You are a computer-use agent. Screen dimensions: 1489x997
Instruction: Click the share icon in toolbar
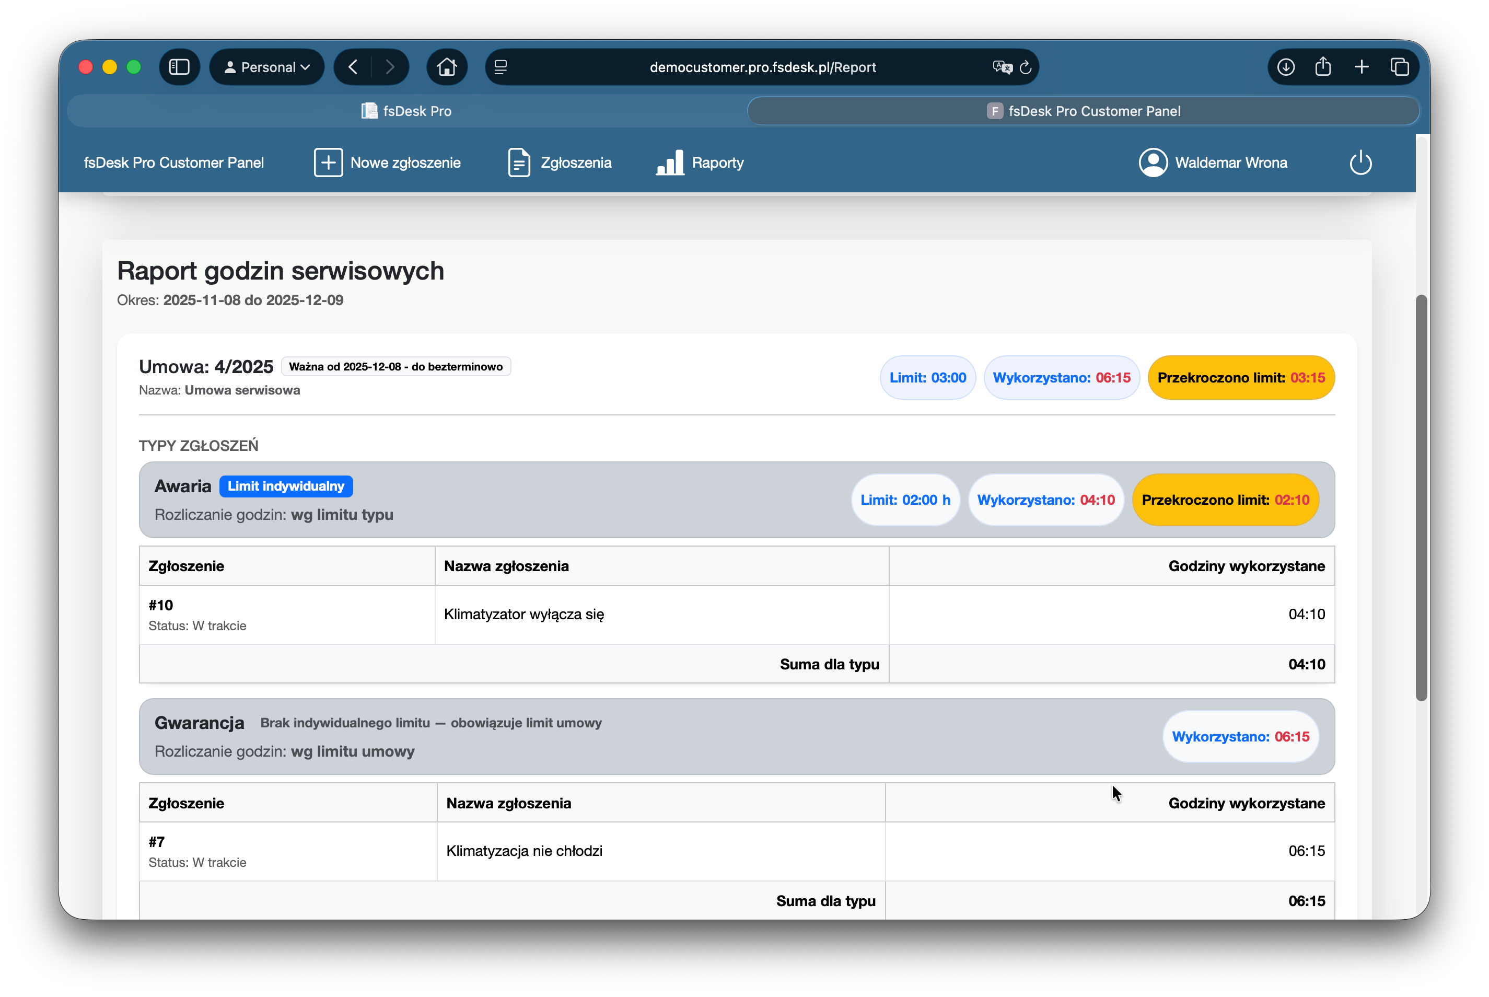(1323, 67)
